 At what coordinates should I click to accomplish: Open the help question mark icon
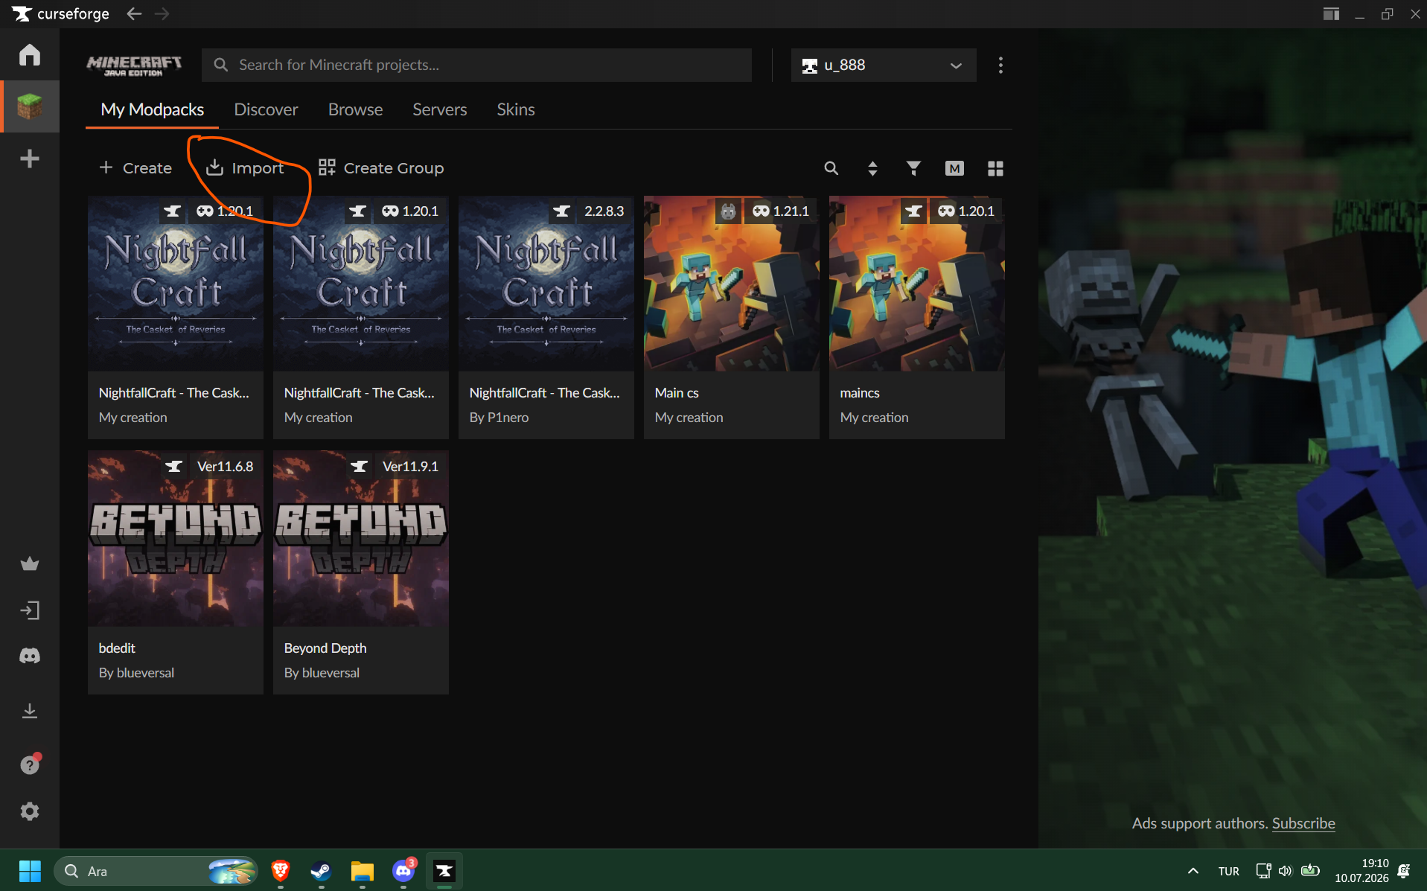(x=30, y=764)
